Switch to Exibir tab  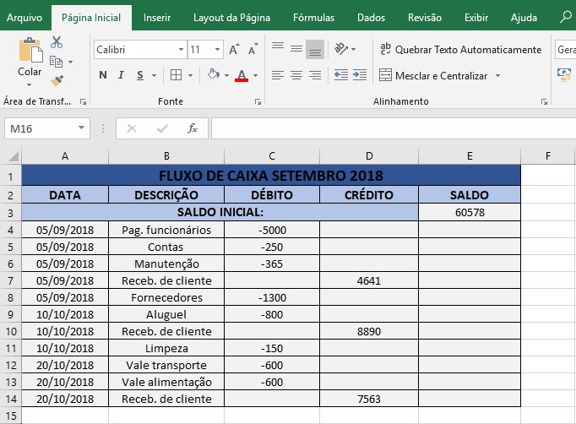pos(476,18)
